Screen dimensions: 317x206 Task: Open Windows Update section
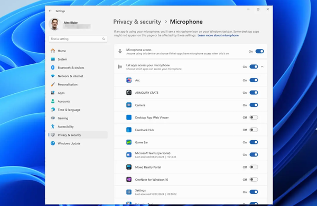78,143
